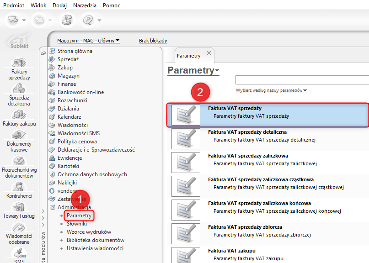Select Faktura VAT sprzedaży detaliczna row

tap(268, 139)
